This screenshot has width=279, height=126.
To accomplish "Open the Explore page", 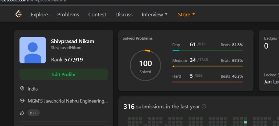I will click(39, 15).
